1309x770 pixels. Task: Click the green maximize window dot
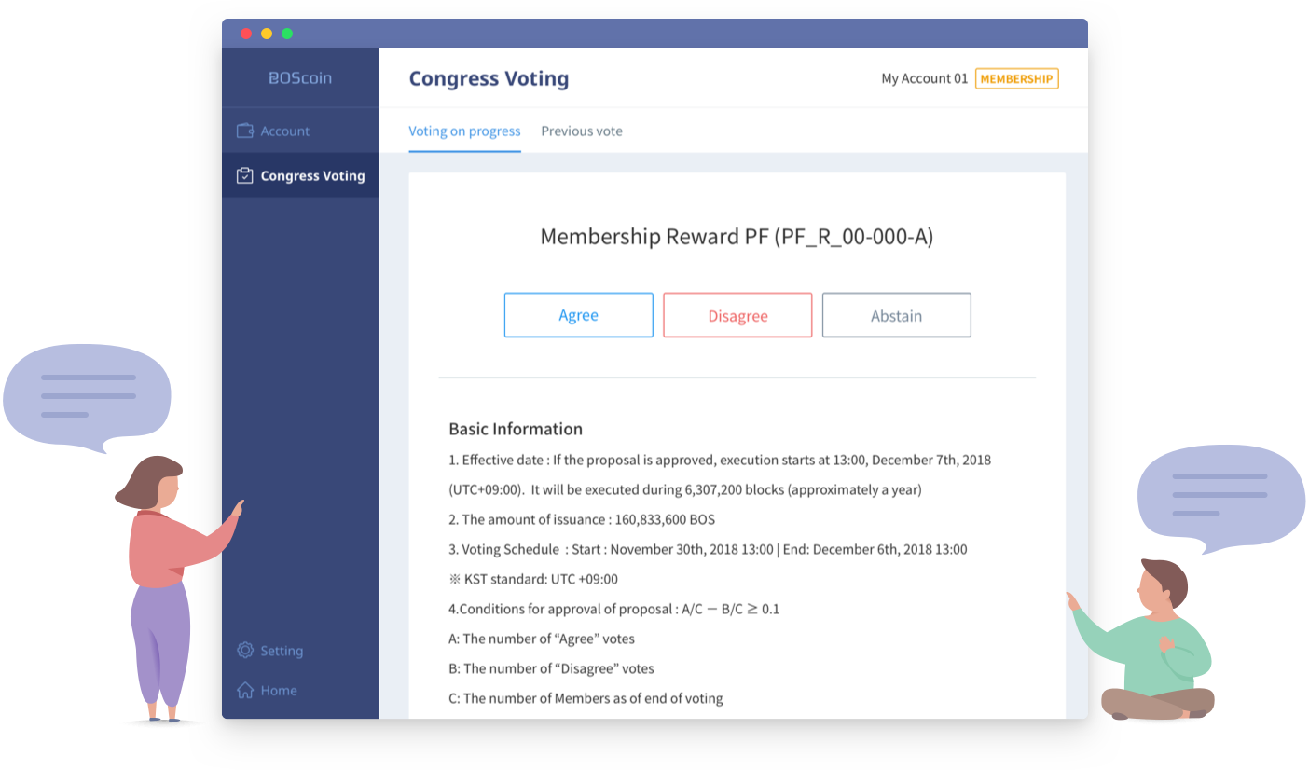pyautogui.click(x=287, y=34)
